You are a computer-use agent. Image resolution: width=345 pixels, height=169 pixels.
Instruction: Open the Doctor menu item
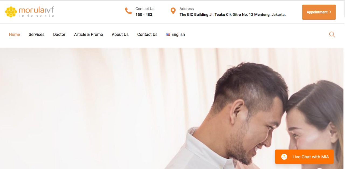point(59,35)
